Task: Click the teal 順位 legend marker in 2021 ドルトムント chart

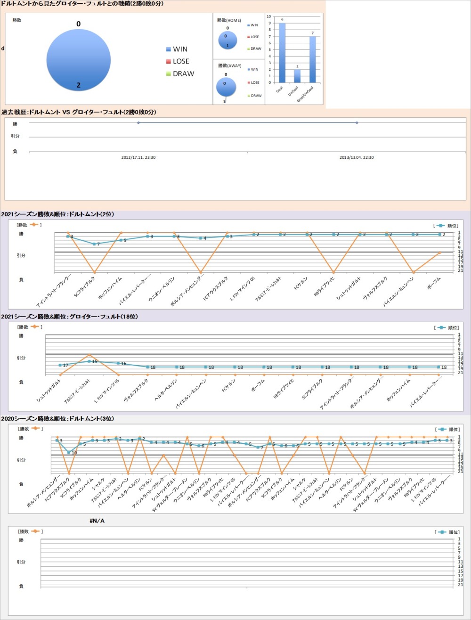Action: 441,226
